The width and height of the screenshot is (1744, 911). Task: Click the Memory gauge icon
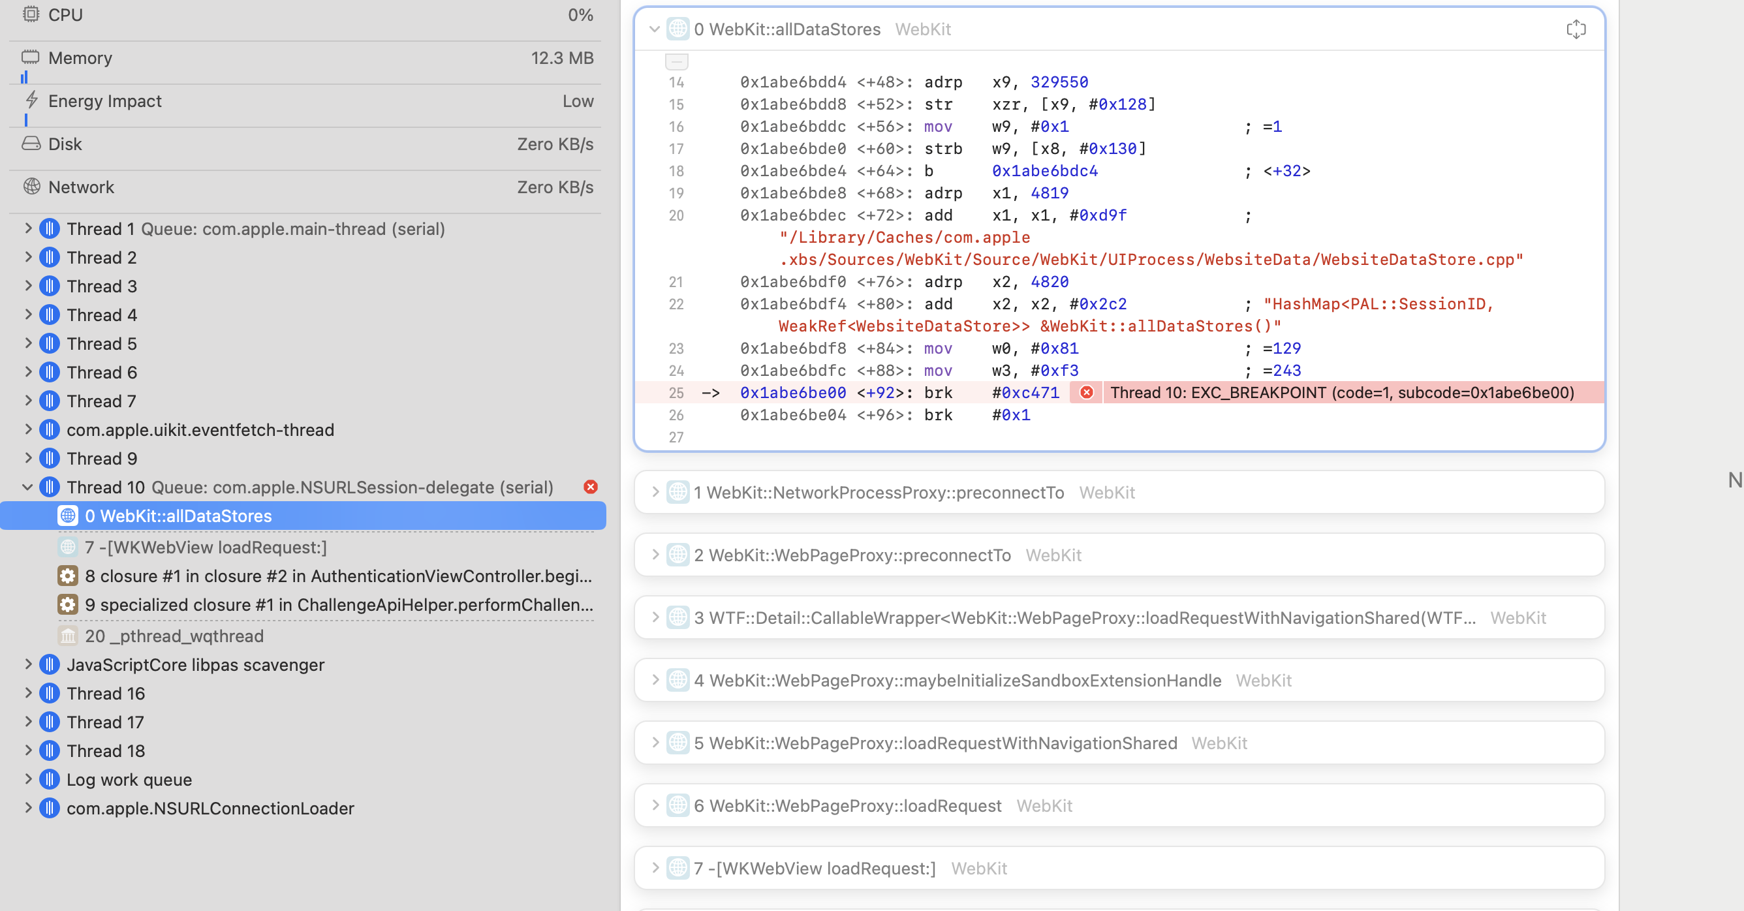coord(31,57)
